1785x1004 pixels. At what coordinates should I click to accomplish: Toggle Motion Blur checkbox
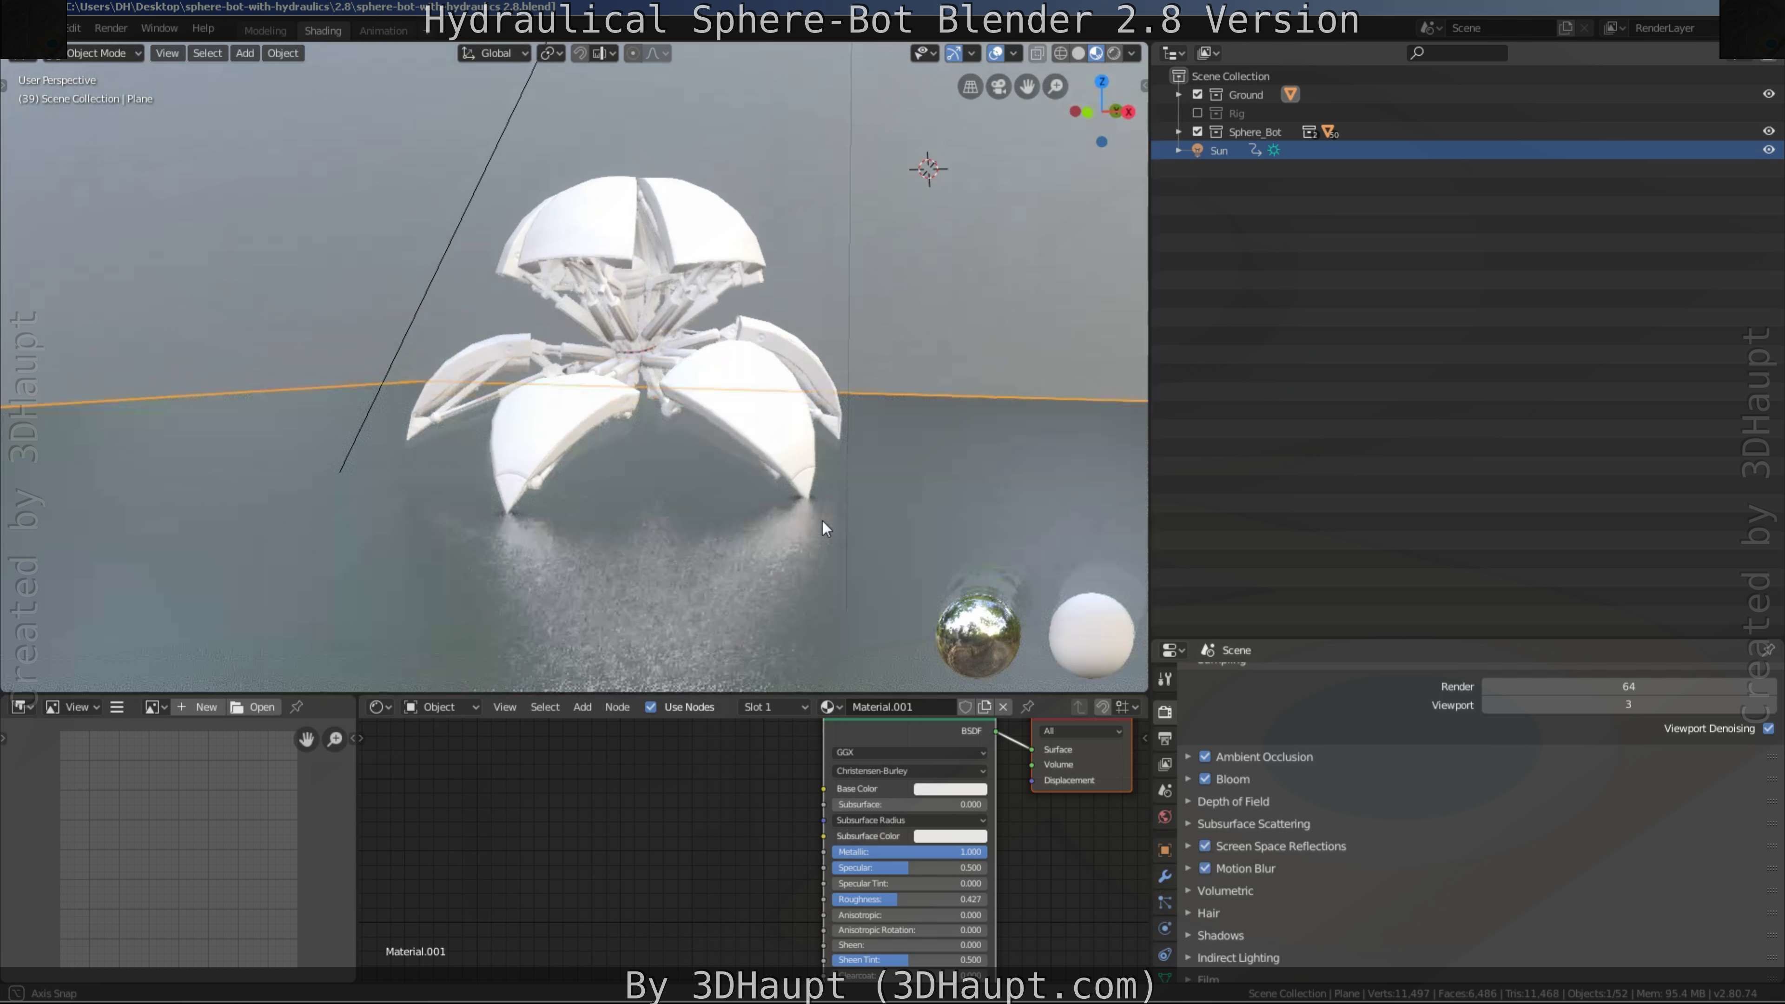tap(1205, 868)
